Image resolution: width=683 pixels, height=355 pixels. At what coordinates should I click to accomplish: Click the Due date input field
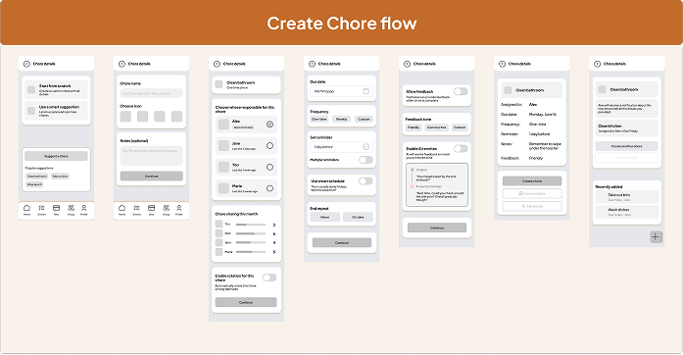tap(341, 91)
